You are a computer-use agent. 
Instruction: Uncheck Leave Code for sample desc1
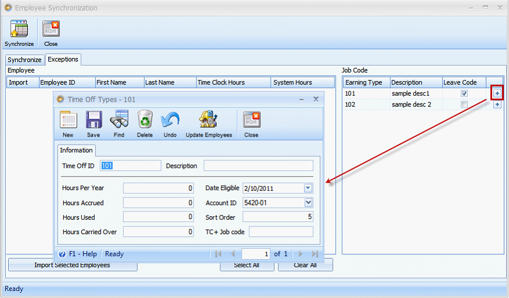click(x=464, y=94)
